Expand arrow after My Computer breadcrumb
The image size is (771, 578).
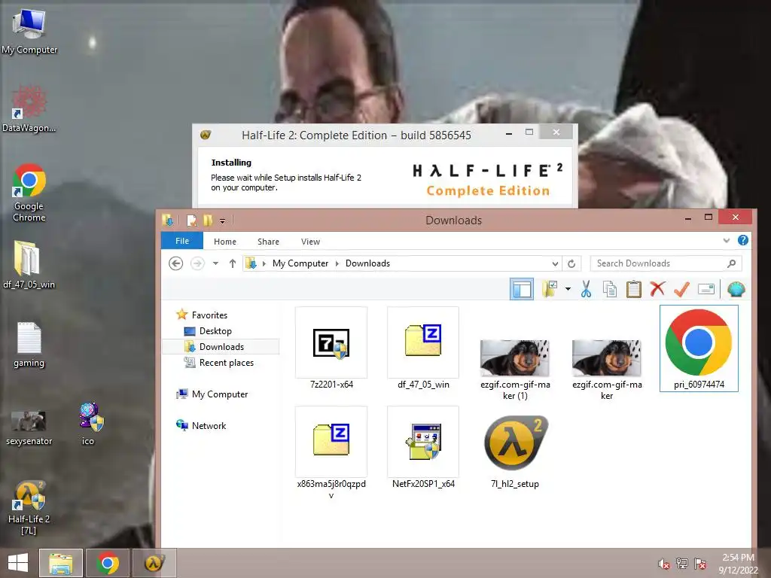[x=337, y=263]
